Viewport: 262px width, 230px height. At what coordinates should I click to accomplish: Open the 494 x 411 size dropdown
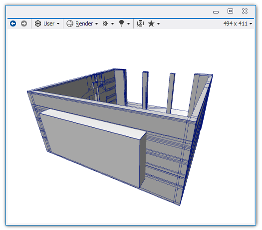pyautogui.click(x=238, y=23)
